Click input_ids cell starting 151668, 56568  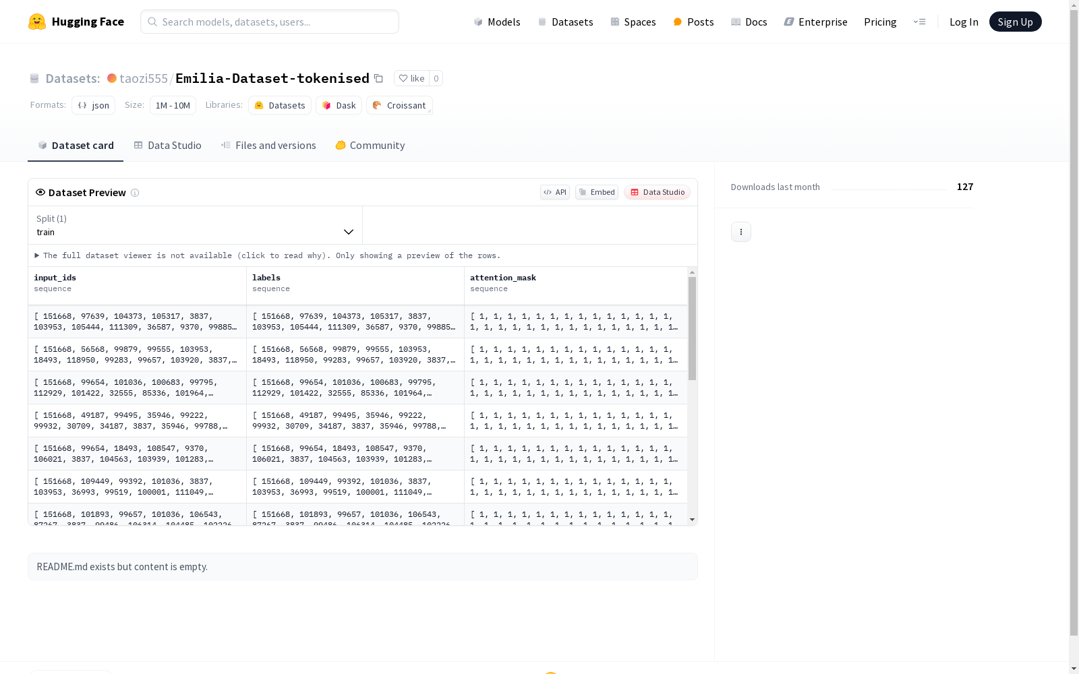[137, 355]
